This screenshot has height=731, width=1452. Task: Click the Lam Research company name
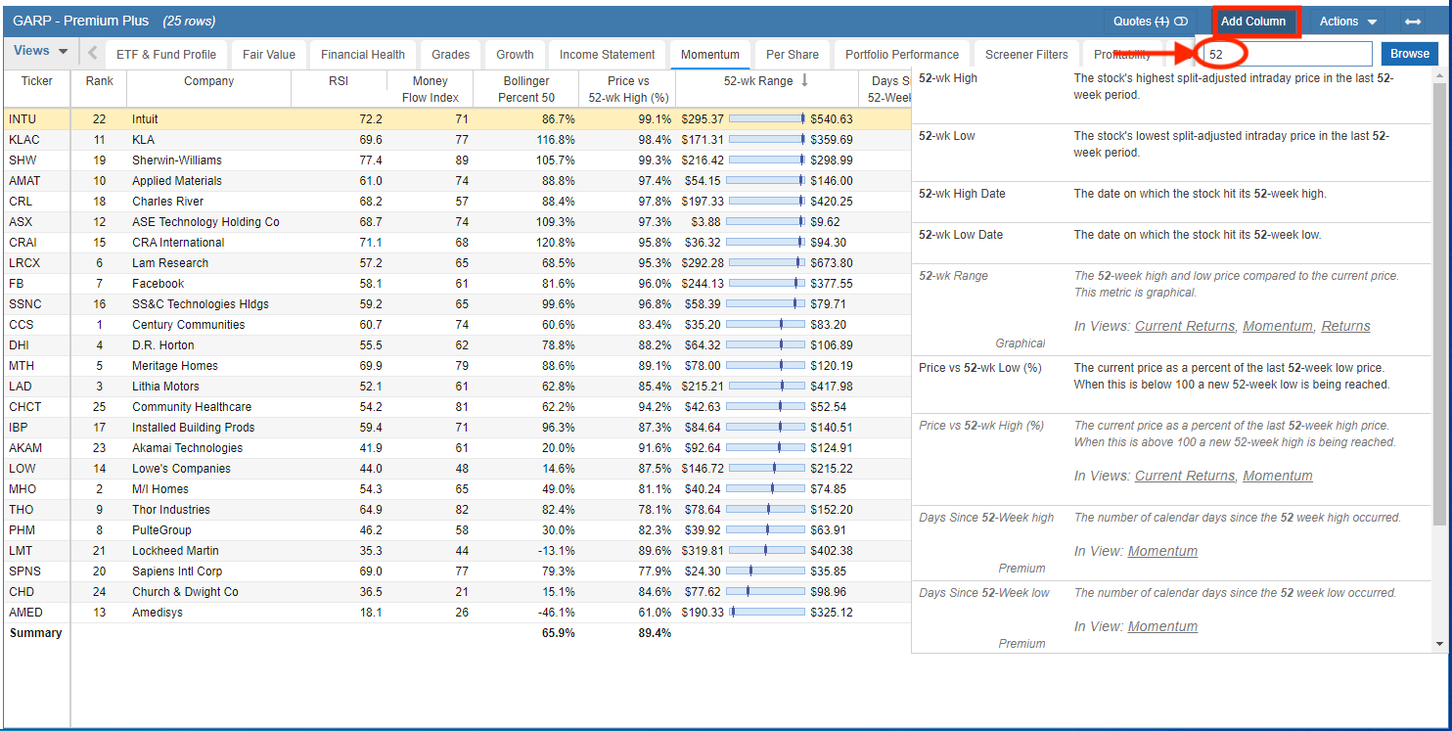pyautogui.click(x=170, y=263)
